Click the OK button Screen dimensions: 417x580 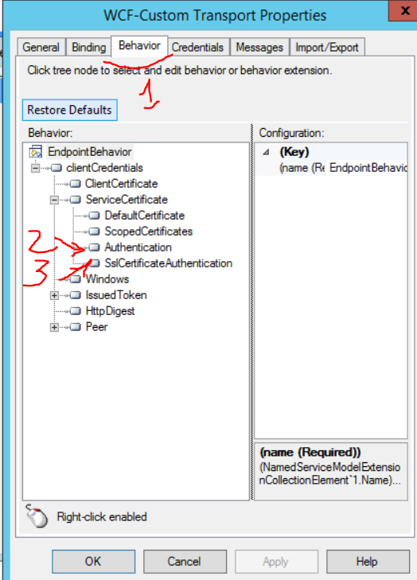click(x=93, y=561)
